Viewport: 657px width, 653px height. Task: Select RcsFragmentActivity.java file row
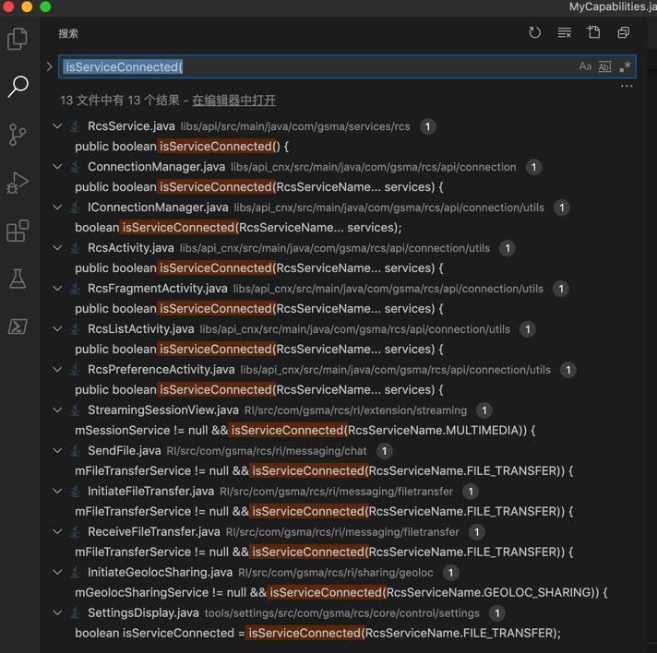[x=343, y=289]
